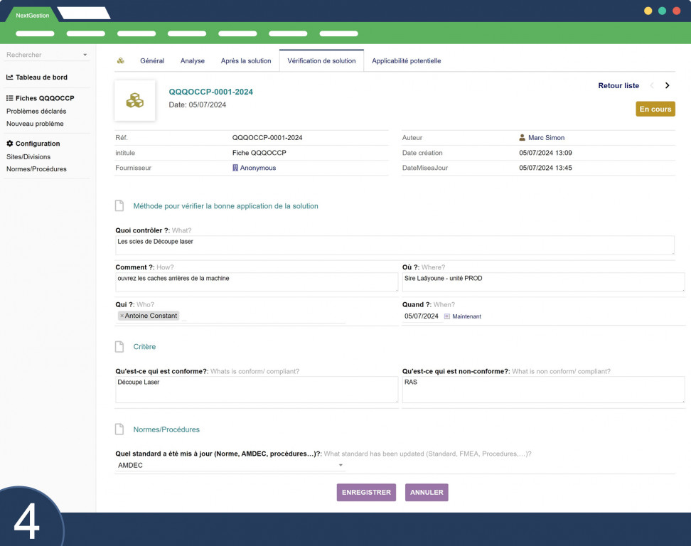This screenshot has height=546, width=691.
Task: Click the Quoi contrôler text field
Action: (395, 245)
